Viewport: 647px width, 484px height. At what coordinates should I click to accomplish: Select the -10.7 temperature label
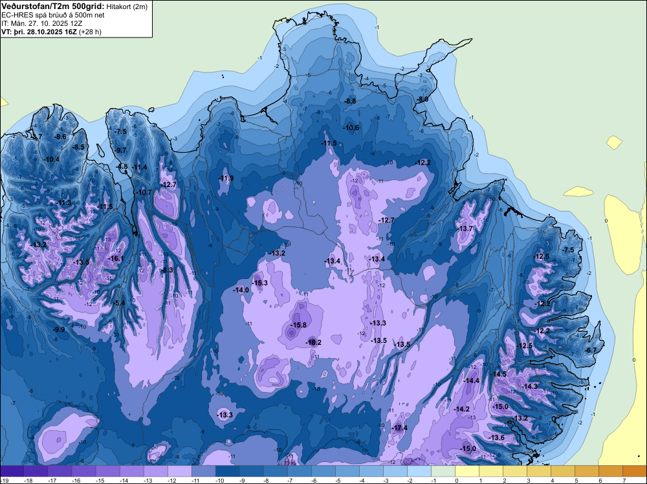click(144, 192)
